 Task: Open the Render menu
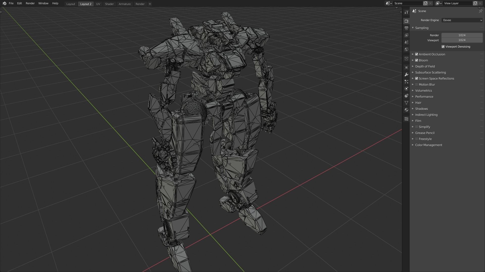coord(30,3)
